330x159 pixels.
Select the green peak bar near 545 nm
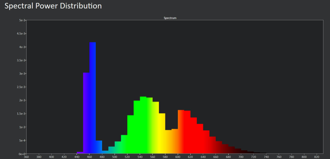coord(143,125)
